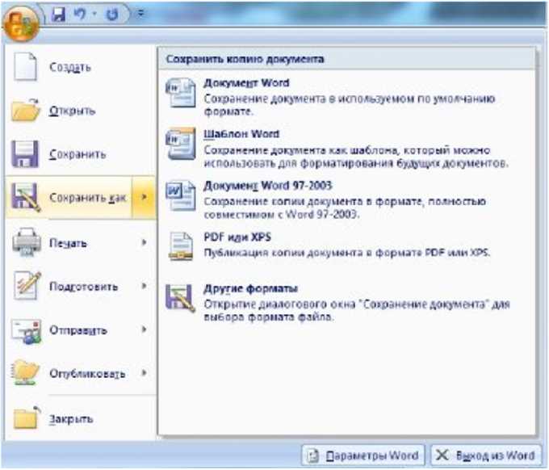Click the open folder icon beside Открыть
This screenshot has width=549, height=470.
click(26, 111)
